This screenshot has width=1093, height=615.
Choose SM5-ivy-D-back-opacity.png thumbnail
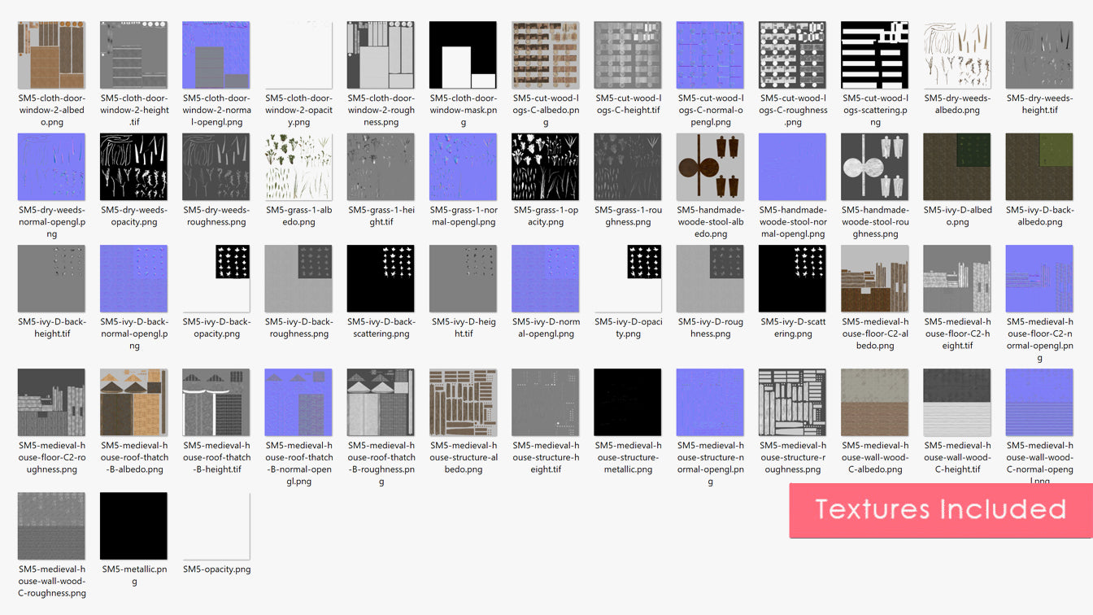click(216, 279)
